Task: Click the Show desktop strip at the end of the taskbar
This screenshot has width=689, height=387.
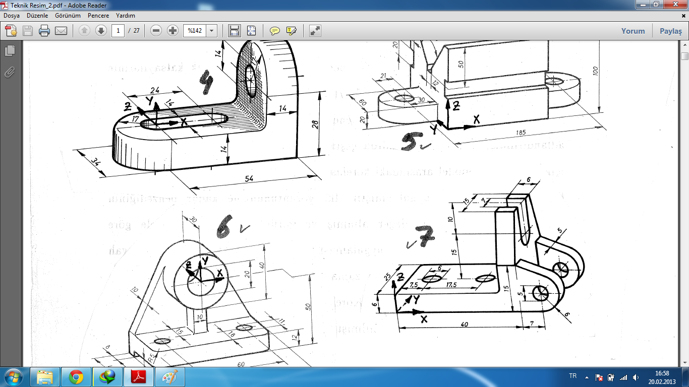Action: tap(685, 377)
